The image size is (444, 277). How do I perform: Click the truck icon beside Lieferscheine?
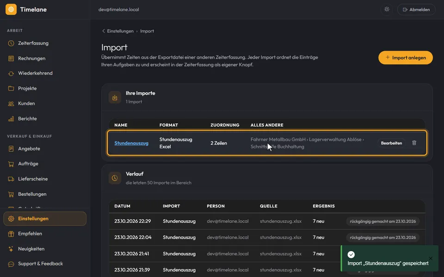pyautogui.click(x=11, y=179)
